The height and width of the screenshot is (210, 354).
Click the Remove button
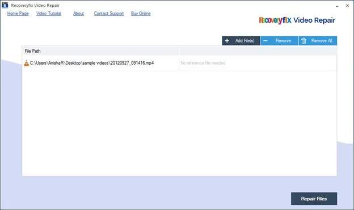279,41
